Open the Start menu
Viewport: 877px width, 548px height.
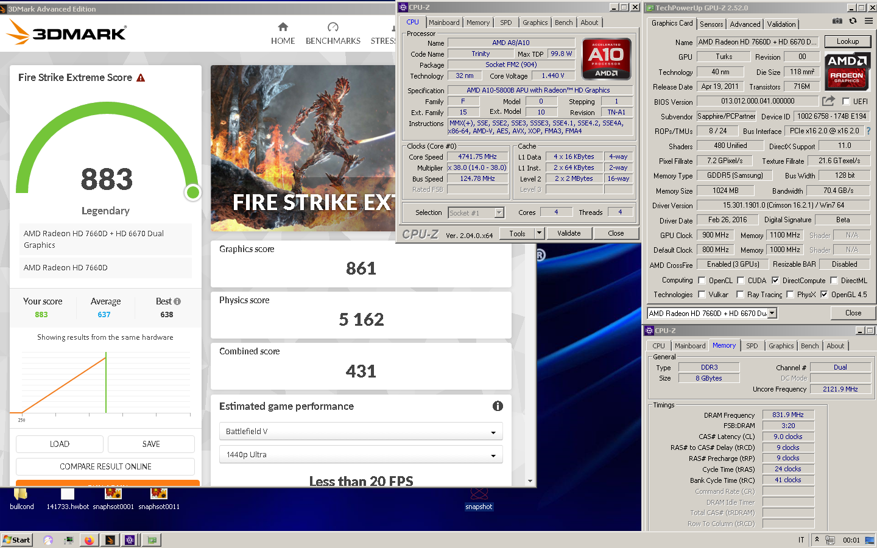(x=16, y=540)
